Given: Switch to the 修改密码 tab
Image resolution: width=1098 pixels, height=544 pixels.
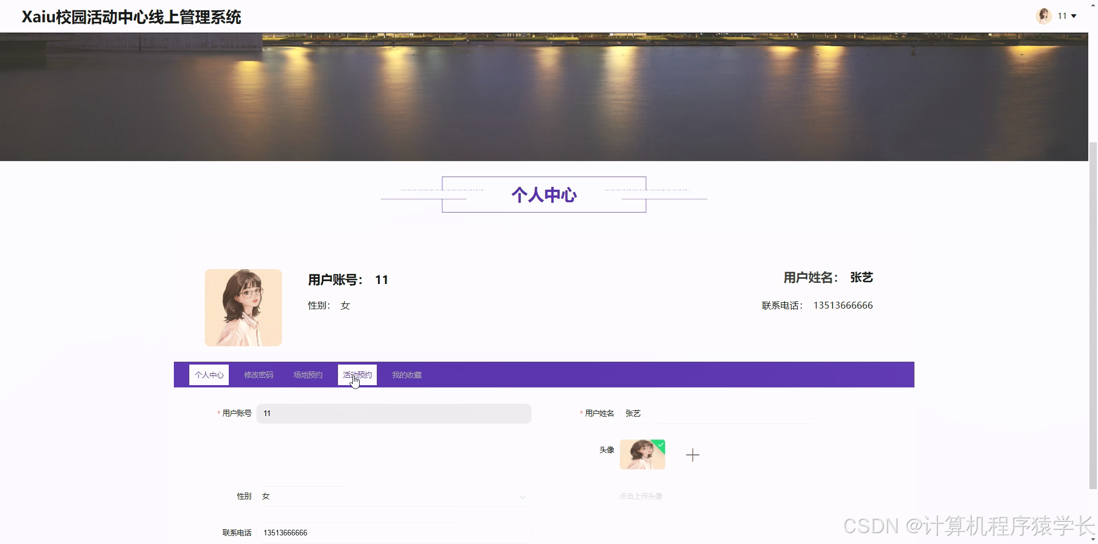Looking at the screenshot, I should click(258, 374).
